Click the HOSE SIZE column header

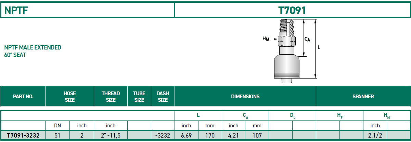click(x=70, y=97)
